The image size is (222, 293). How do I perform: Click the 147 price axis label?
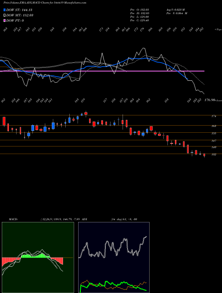click(214, 141)
